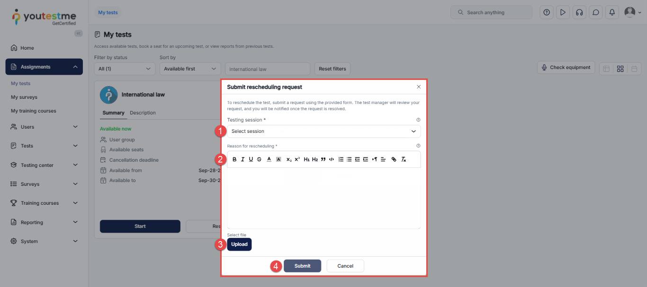
Task: Open the Filter by status dropdown
Action: (x=125, y=69)
